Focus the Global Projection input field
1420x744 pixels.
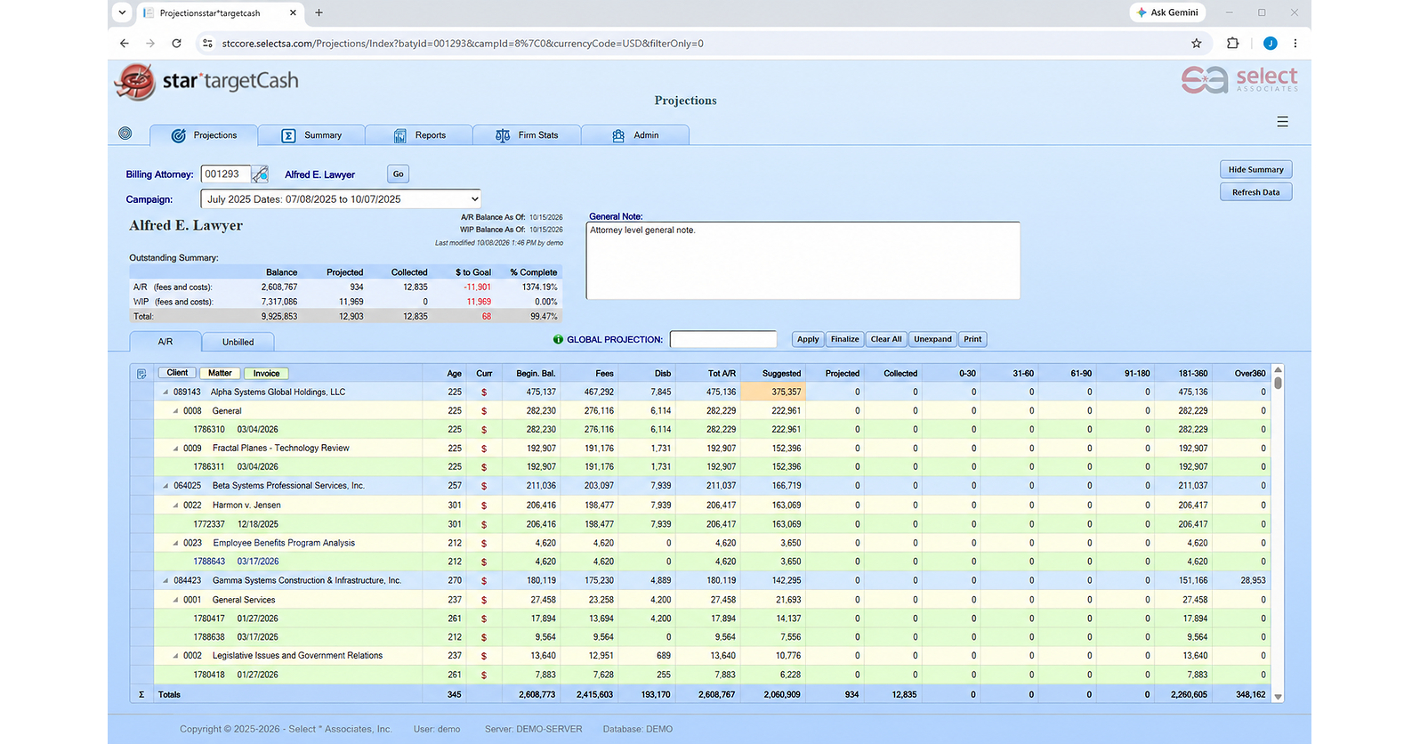pos(723,339)
